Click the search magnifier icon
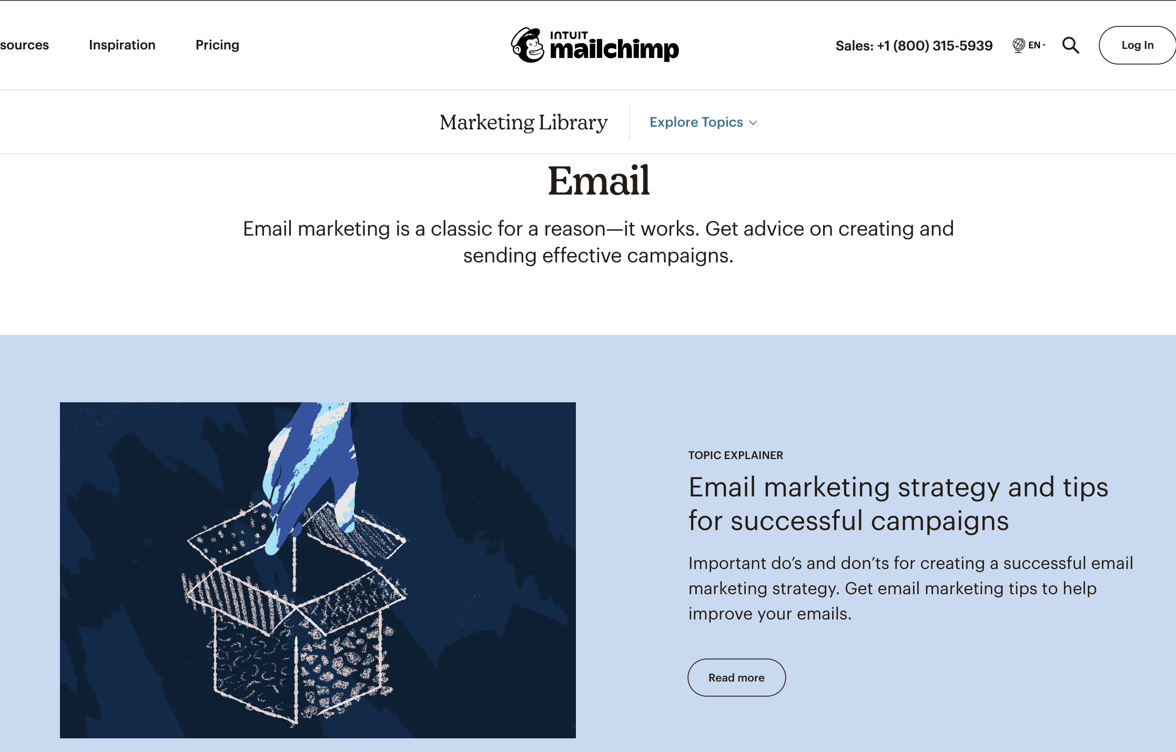This screenshot has height=752, width=1176. click(x=1071, y=45)
